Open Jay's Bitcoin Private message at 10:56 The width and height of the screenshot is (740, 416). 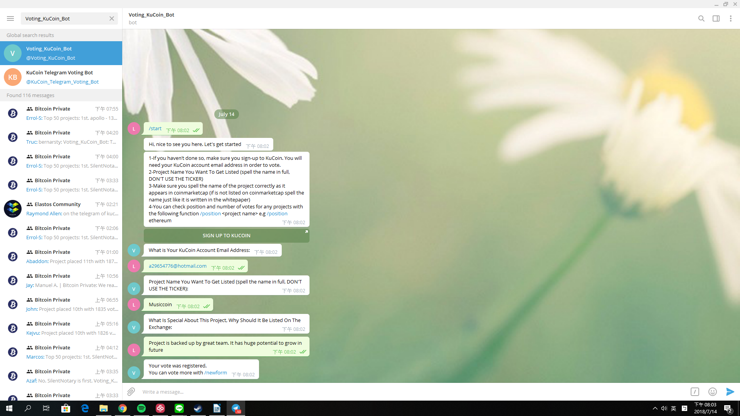coord(61,280)
